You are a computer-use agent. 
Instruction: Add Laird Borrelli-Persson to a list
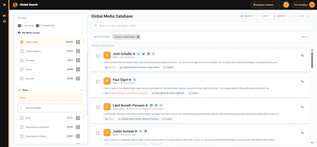pos(302,107)
